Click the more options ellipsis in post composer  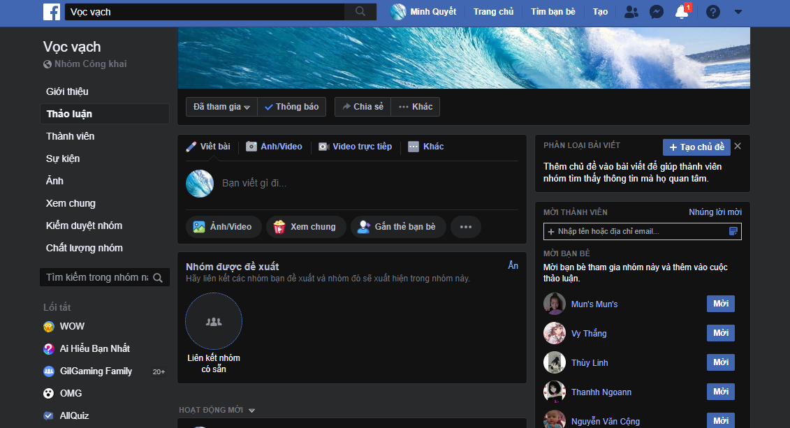pyautogui.click(x=465, y=227)
